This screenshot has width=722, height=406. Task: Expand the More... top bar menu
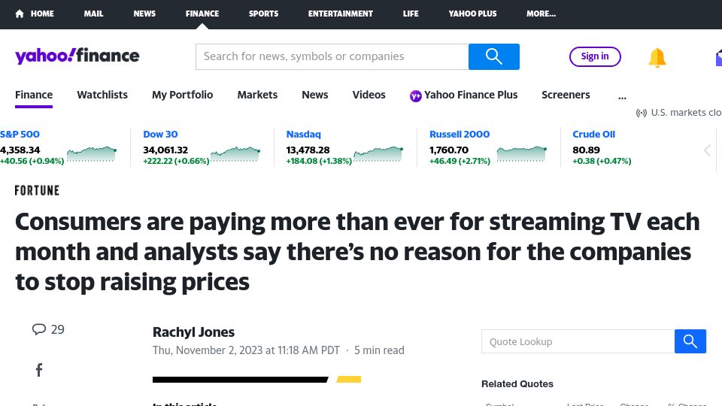(541, 14)
